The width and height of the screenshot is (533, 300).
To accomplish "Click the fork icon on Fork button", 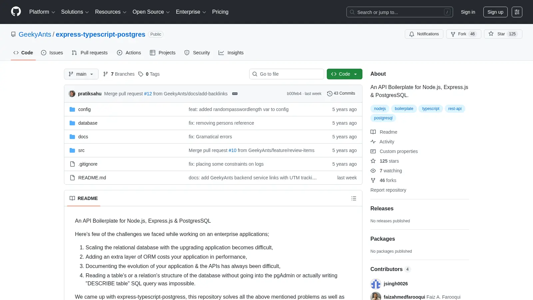I will coord(453,34).
